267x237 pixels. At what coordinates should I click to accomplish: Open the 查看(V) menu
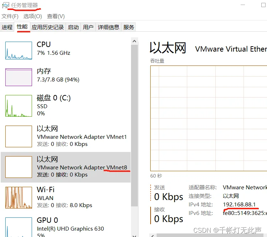(x=56, y=16)
